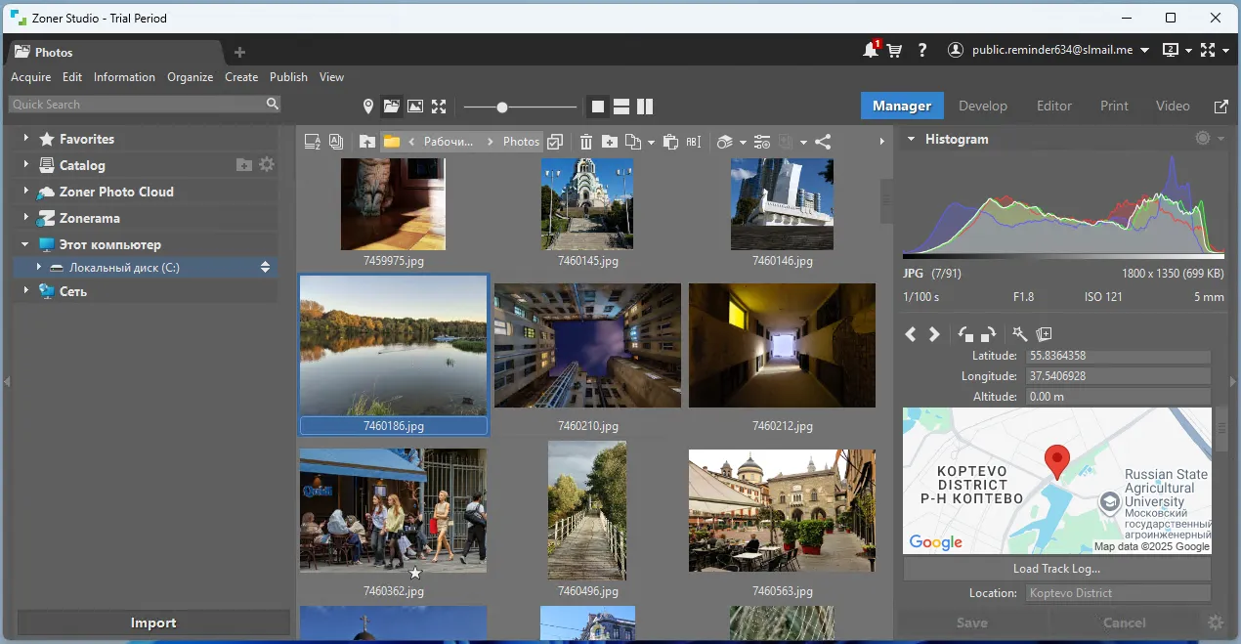Expand the Favorites tree node

(26, 139)
